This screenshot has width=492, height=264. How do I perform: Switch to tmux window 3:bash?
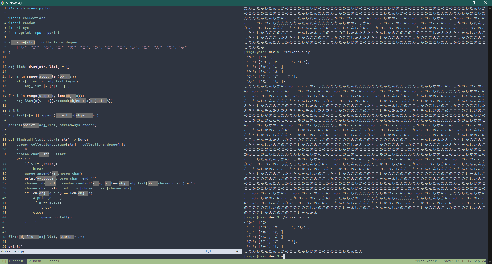click(52, 261)
